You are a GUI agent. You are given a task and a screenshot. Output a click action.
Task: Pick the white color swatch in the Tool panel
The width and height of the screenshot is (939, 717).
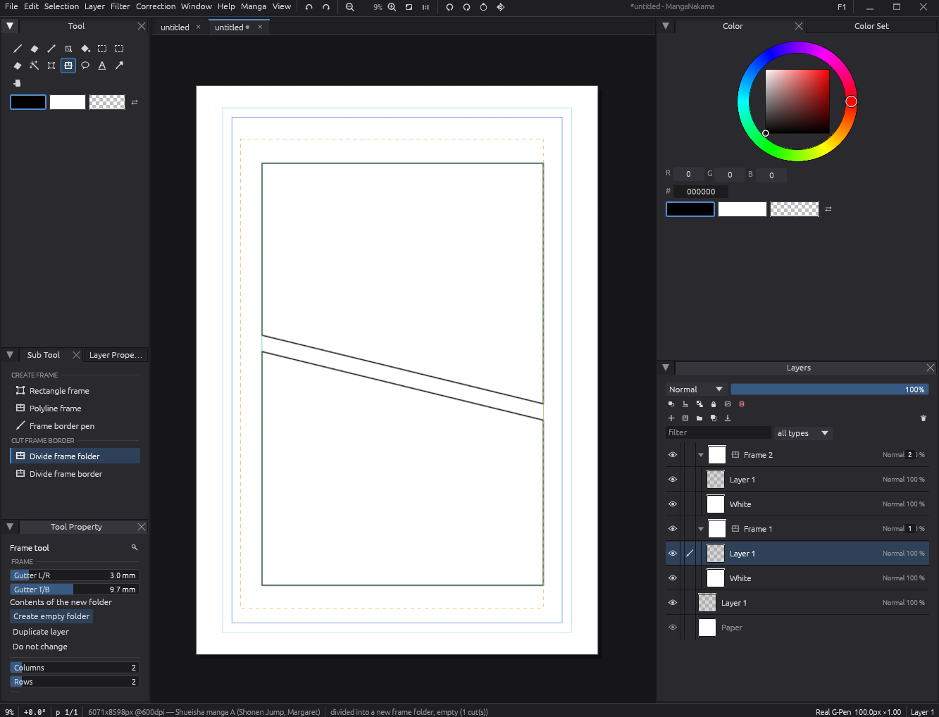(x=68, y=102)
